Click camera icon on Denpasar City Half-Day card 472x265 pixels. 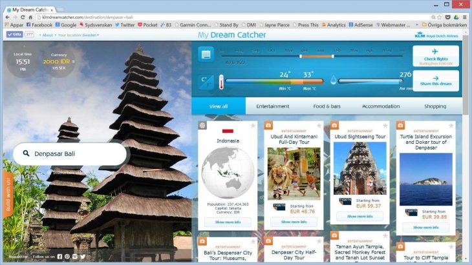point(268,241)
